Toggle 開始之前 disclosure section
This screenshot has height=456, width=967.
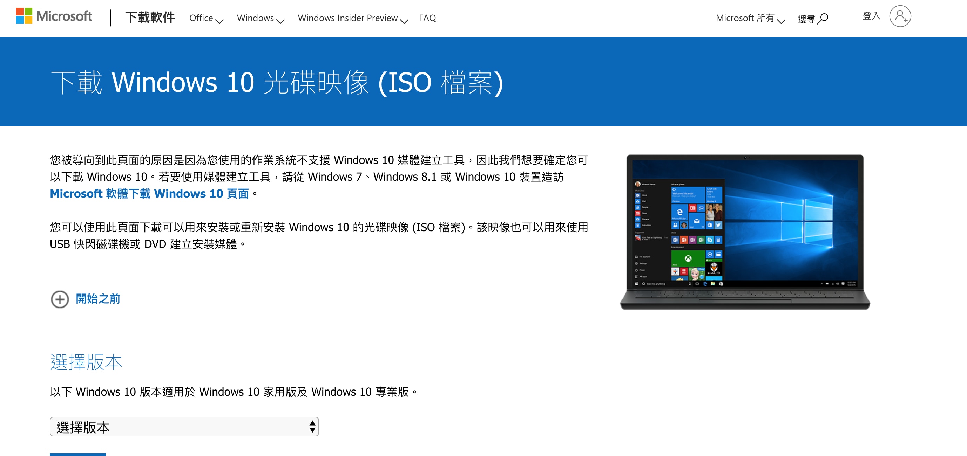tap(86, 299)
